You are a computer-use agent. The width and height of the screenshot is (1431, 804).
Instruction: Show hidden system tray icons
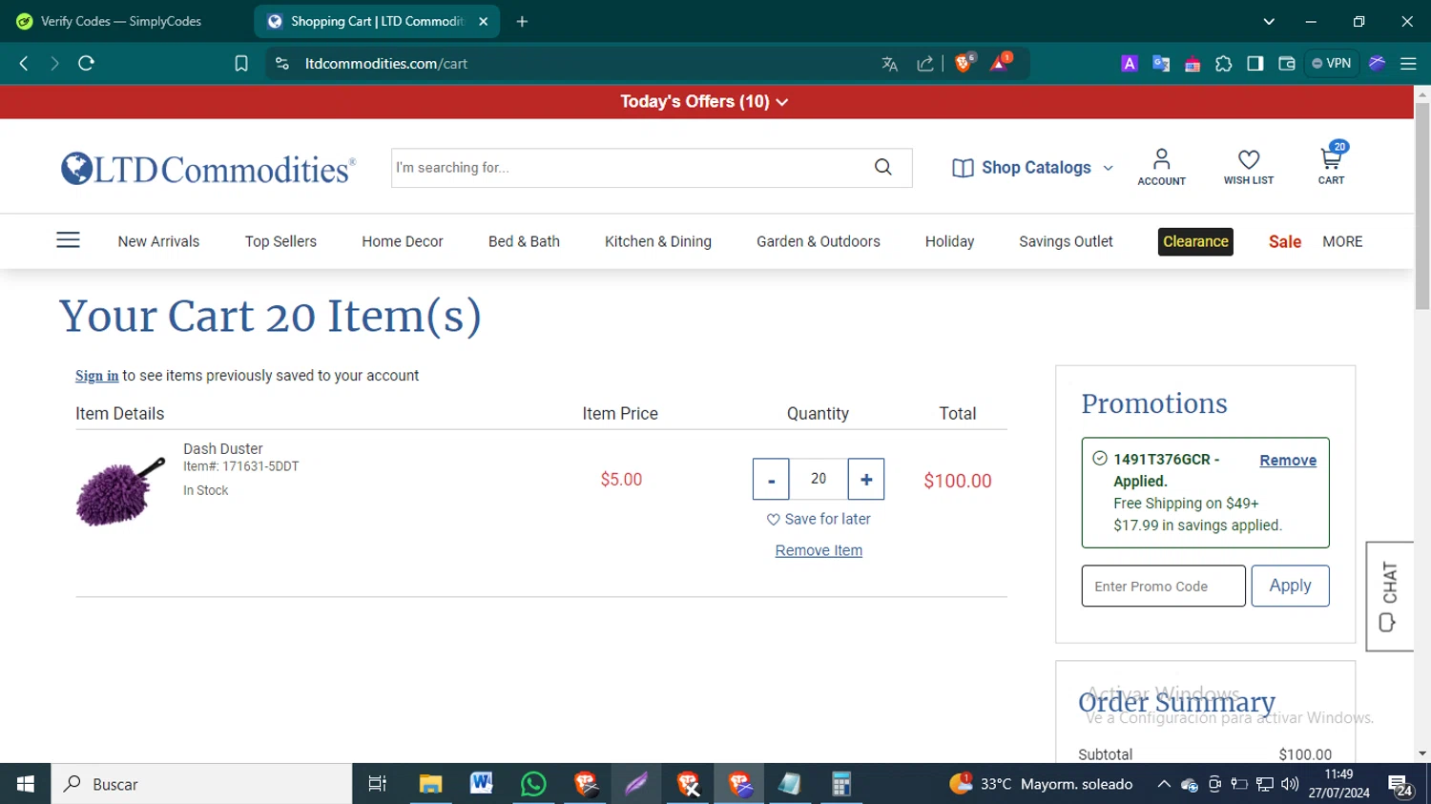tap(1164, 784)
